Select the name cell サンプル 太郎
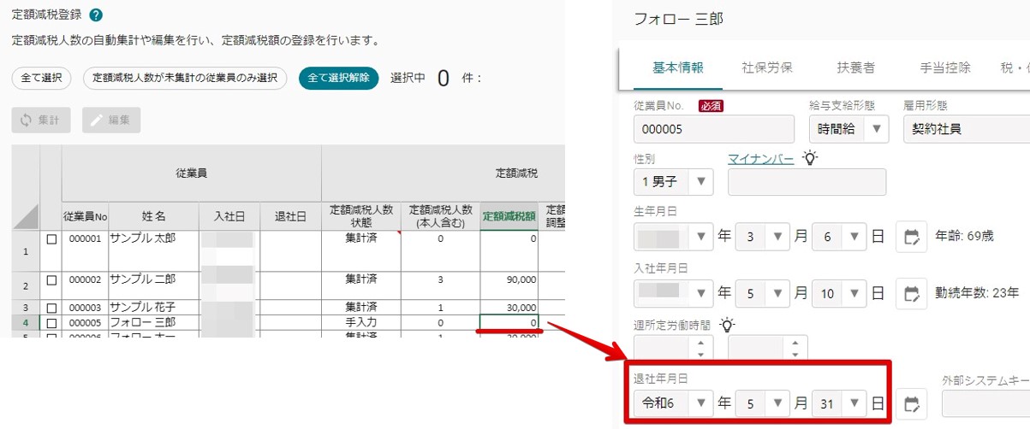The image size is (1030, 429). (x=153, y=251)
